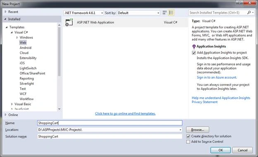Open Help me understand Application Insights link

click(x=221, y=98)
